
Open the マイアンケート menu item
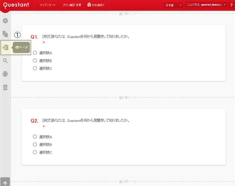[x=48, y=5]
